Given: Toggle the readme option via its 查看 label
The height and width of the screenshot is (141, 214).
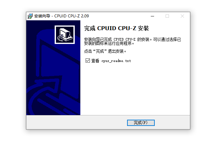Looking at the screenshot, I should click(x=95, y=61).
